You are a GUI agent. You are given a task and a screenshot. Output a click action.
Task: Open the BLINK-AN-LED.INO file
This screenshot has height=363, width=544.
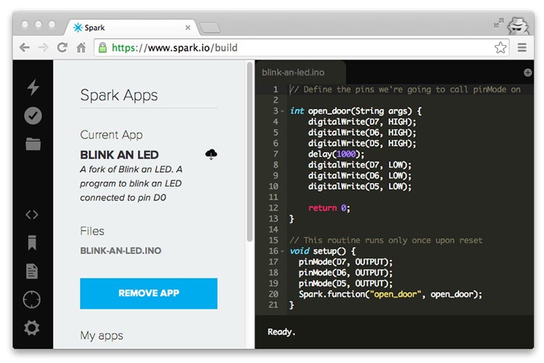point(120,250)
